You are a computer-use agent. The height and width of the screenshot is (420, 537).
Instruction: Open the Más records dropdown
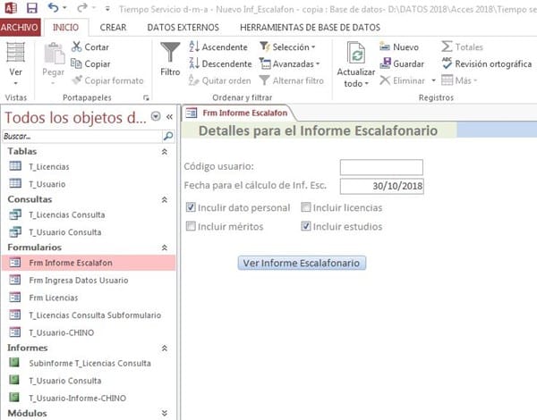point(459,80)
